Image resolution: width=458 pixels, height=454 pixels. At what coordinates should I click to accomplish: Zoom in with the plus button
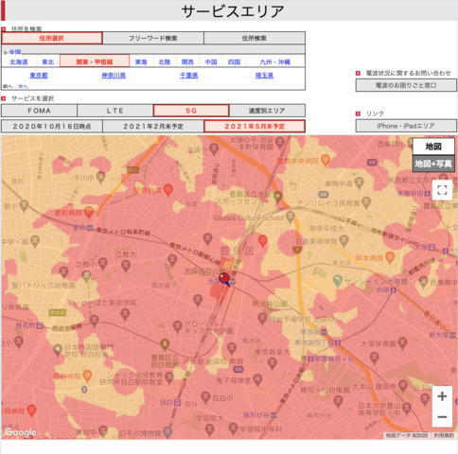pyautogui.click(x=442, y=396)
